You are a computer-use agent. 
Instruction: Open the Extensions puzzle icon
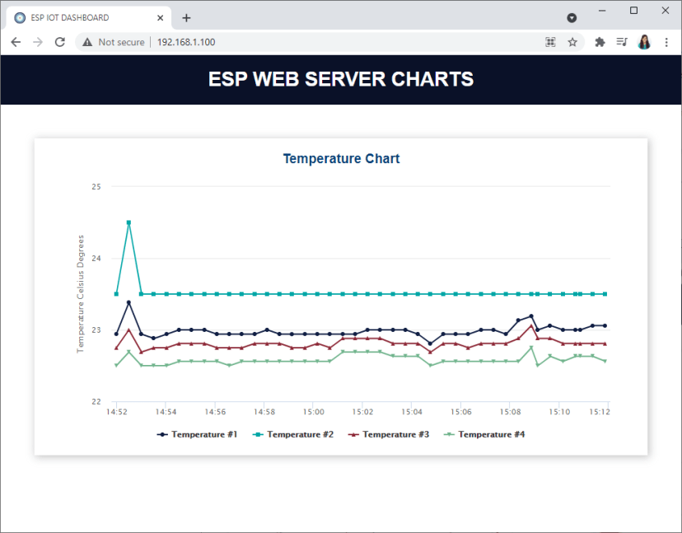tap(599, 41)
